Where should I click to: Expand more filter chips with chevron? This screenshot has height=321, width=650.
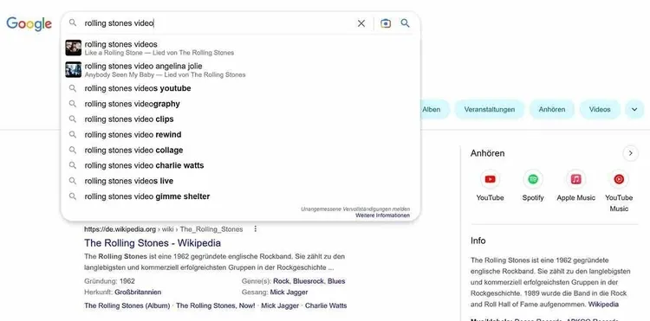(634, 110)
